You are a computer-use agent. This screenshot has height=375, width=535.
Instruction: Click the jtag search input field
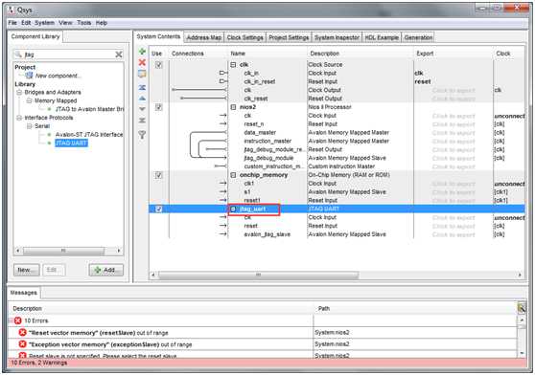click(x=68, y=55)
